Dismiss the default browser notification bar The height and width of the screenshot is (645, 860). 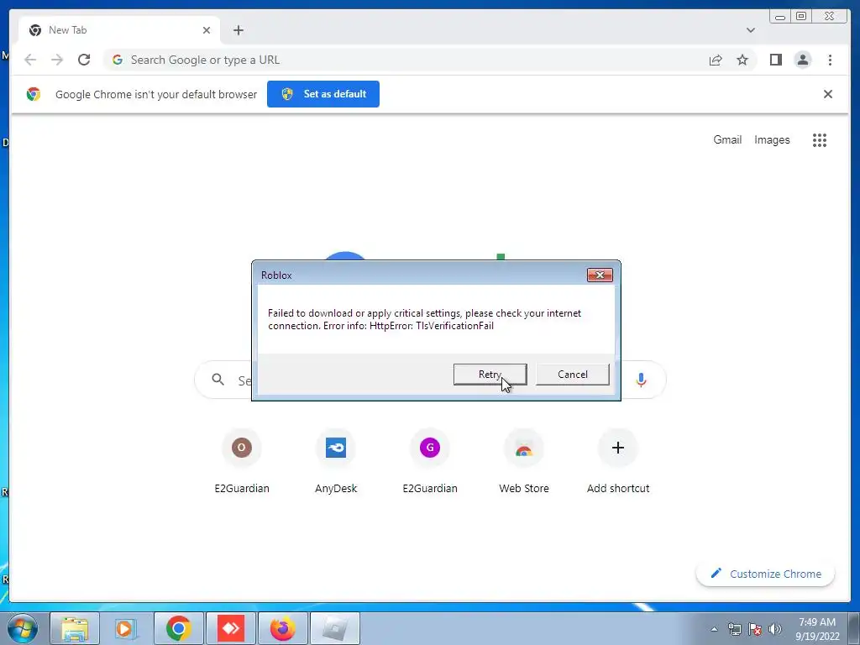tap(827, 94)
